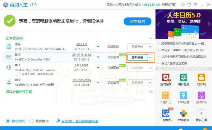Screen dimensions: 212x130
Task: Open the skin (shirt) icon
Action: point(189,5)
